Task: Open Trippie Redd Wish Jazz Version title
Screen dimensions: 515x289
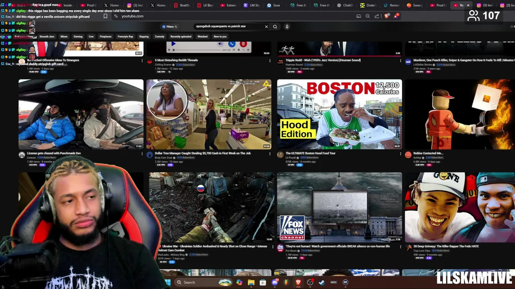Action: point(323,60)
